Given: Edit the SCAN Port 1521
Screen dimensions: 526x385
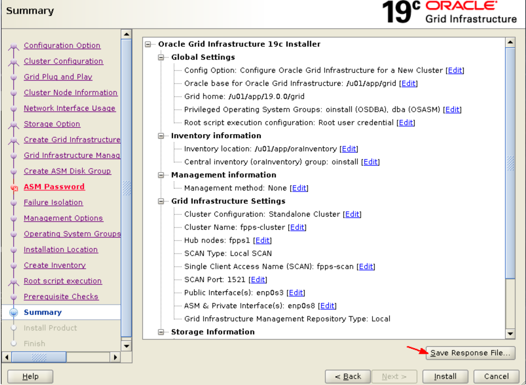Looking at the screenshot, I should coord(258,279).
